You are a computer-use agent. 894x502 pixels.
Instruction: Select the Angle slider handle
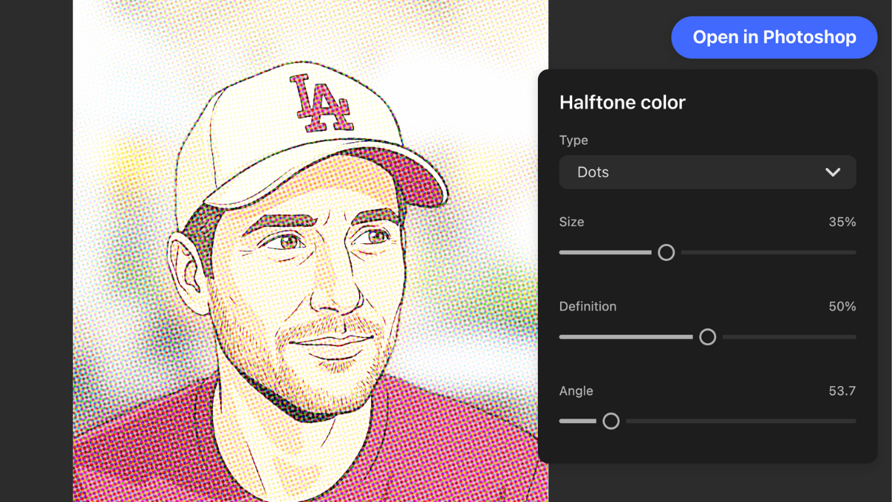pos(611,422)
